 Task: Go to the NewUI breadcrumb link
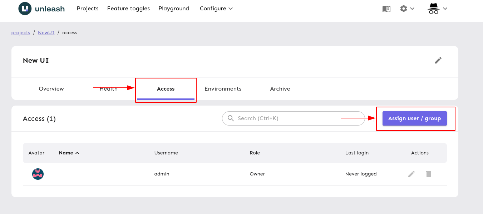click(46, 32)
